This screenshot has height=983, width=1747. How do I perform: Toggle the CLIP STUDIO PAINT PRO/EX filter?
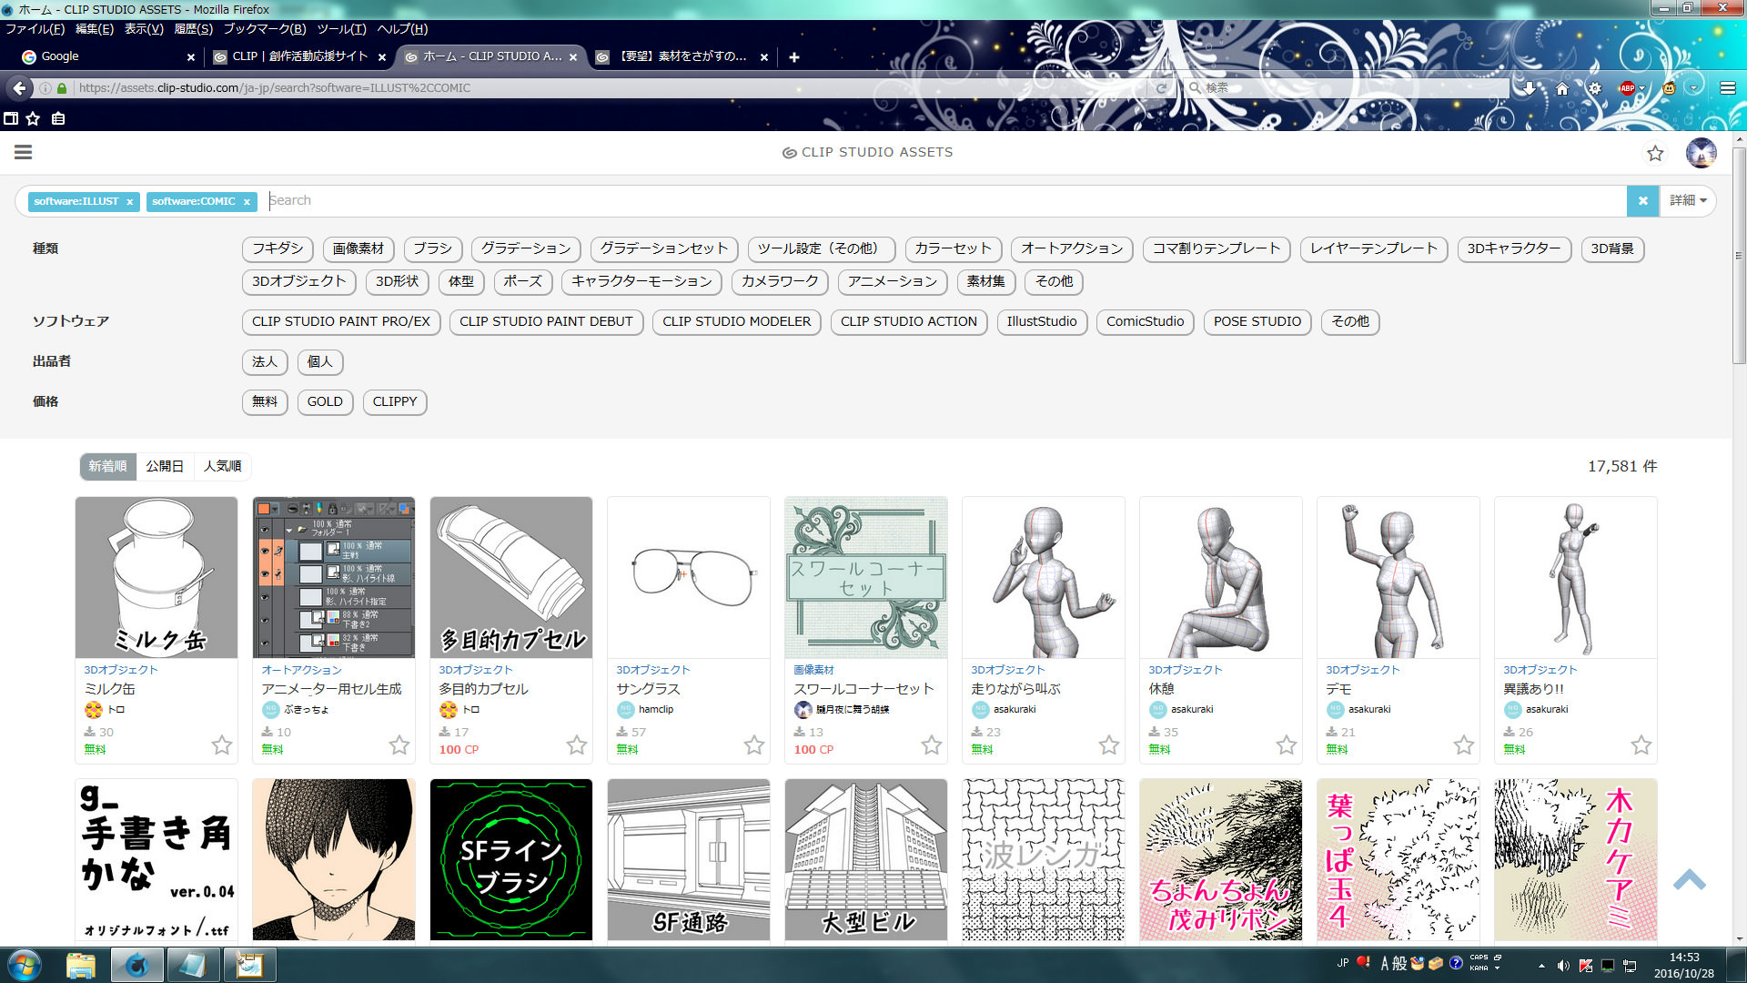(x=340, y=321)
